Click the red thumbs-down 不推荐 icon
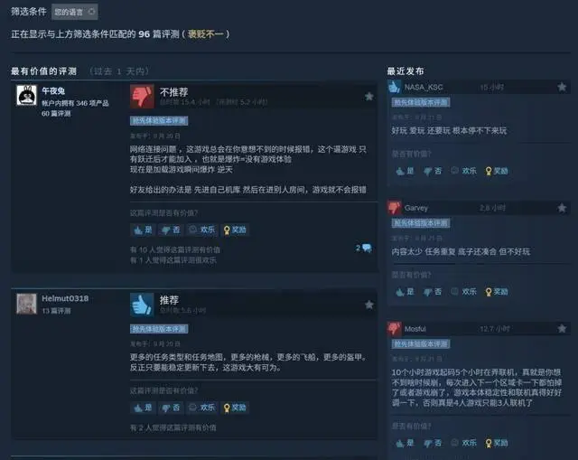This screenshot has width=578, height=460. [142, 97]
